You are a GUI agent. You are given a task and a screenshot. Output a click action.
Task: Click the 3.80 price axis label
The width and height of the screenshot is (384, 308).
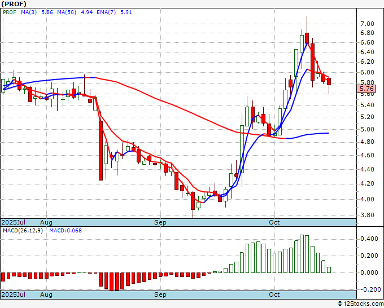pyautogui.click(x=367, y=215)
